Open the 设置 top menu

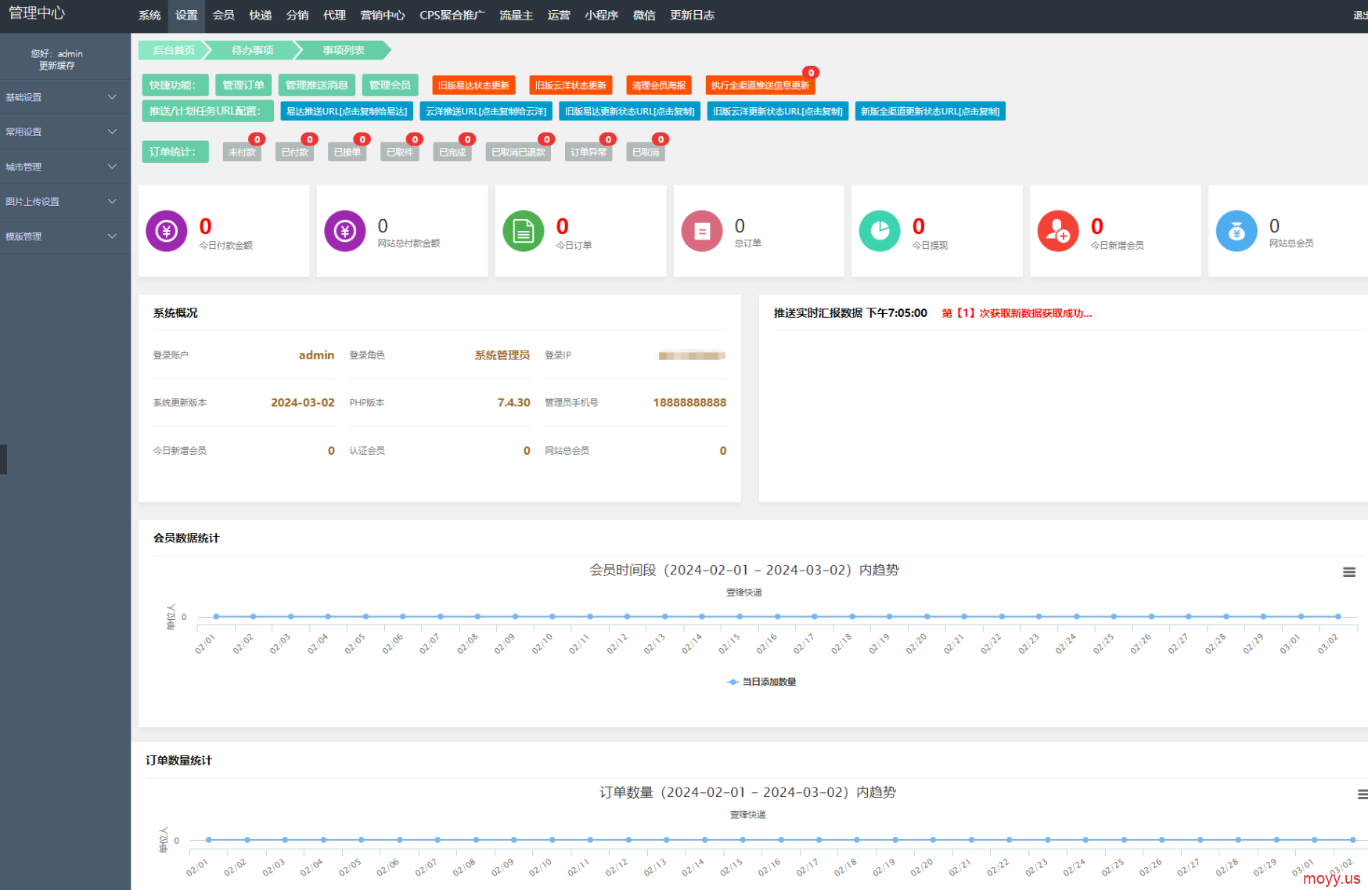186,16
